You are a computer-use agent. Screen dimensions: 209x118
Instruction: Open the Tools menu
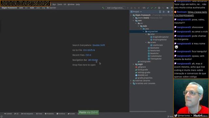coord(60,4)
